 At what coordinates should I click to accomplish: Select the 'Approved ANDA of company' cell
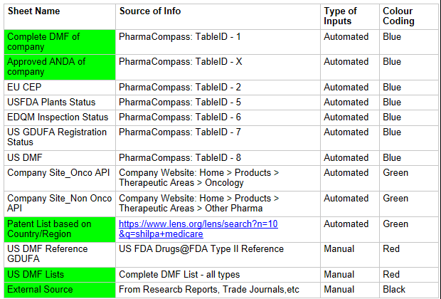coord(60,67)
